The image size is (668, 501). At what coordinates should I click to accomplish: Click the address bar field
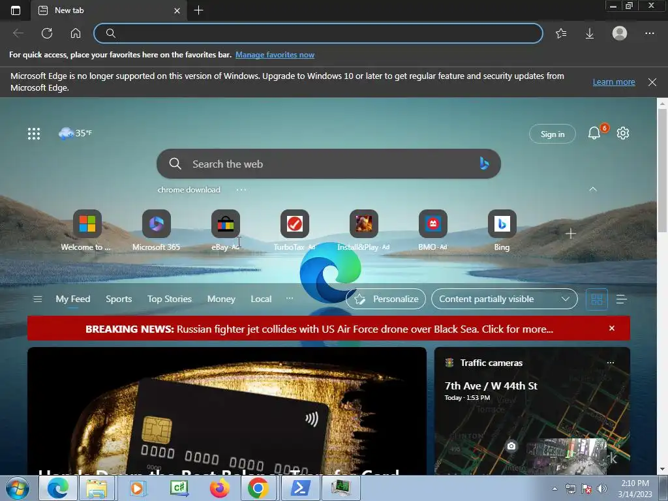pyautogui.click(x=318, y=33)
